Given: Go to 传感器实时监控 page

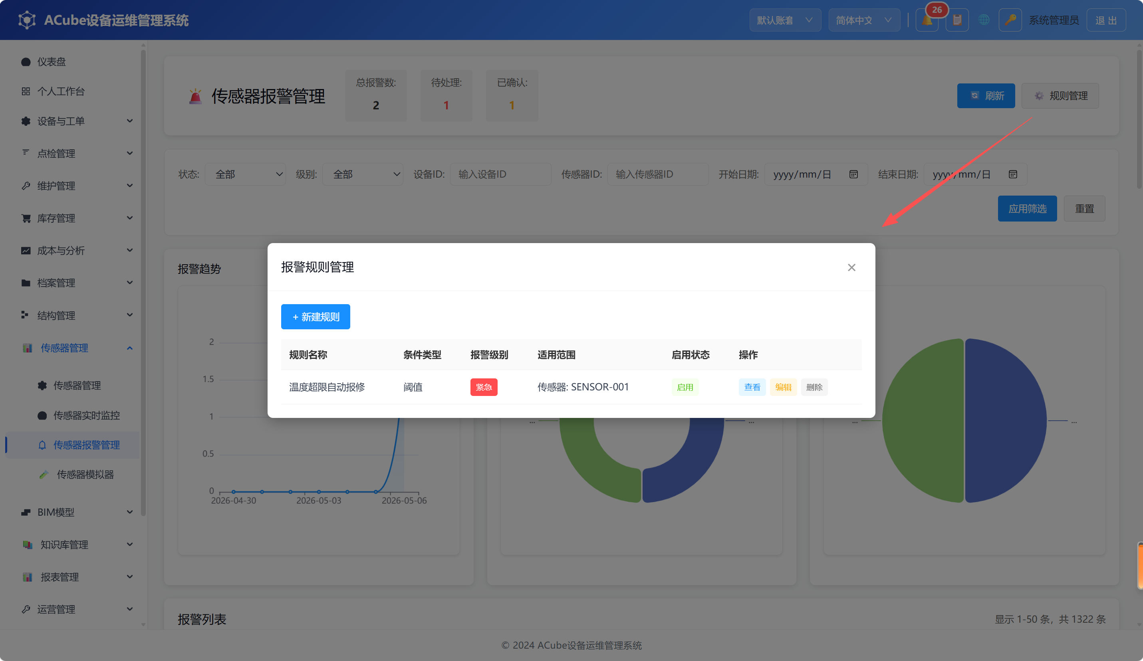Looking at the screenshot, I should point(86,415).
